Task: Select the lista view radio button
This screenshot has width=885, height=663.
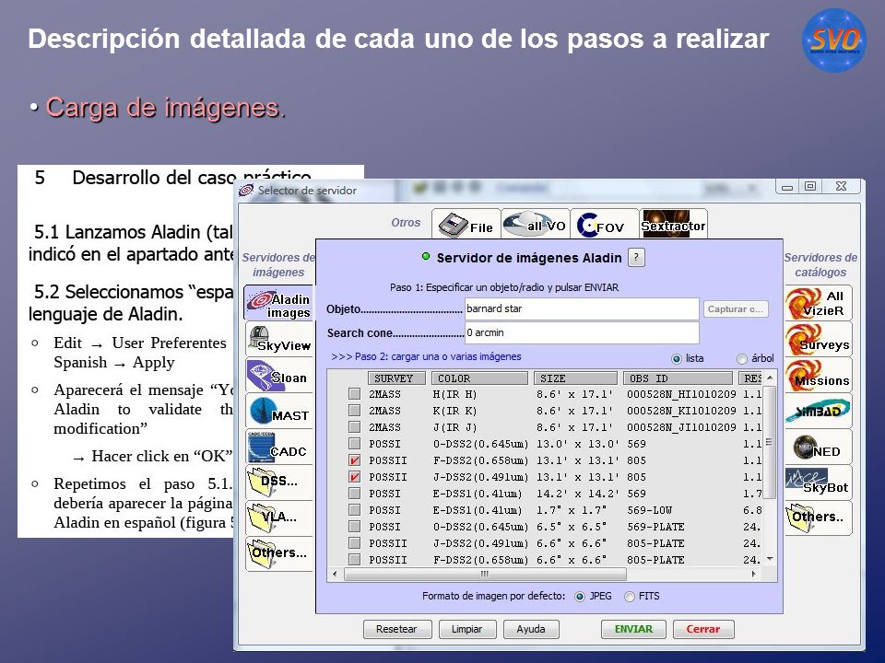Action: (x=676, y=358)
